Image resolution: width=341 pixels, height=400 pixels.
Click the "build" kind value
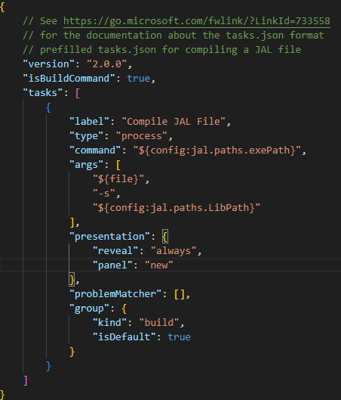[x=159, y=323]
